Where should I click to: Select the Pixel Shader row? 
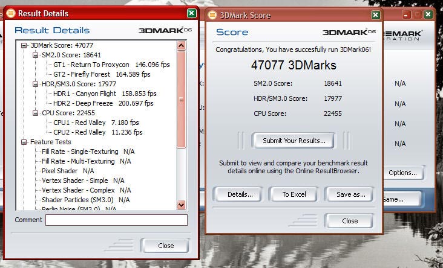point(68,171)
